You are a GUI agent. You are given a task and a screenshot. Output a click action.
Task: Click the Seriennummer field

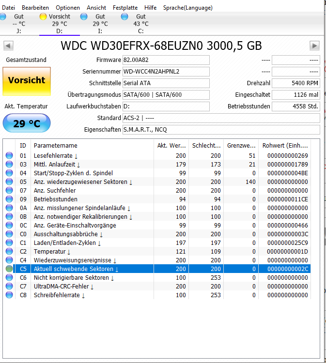pyautogui.click(x=166, y=72)
